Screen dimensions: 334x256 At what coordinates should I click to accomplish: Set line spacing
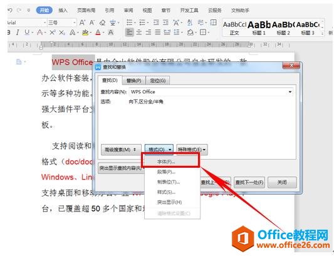(x=177, y=33)
